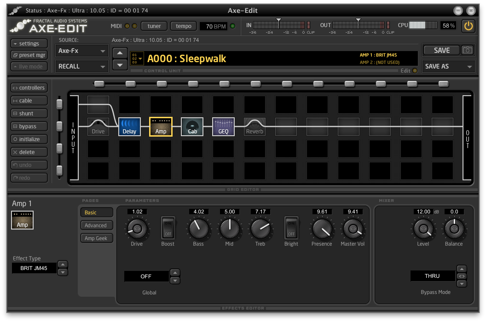Step Global value up from OFF
The width and height of the screenshot is (486, 322).
[175, 273]
